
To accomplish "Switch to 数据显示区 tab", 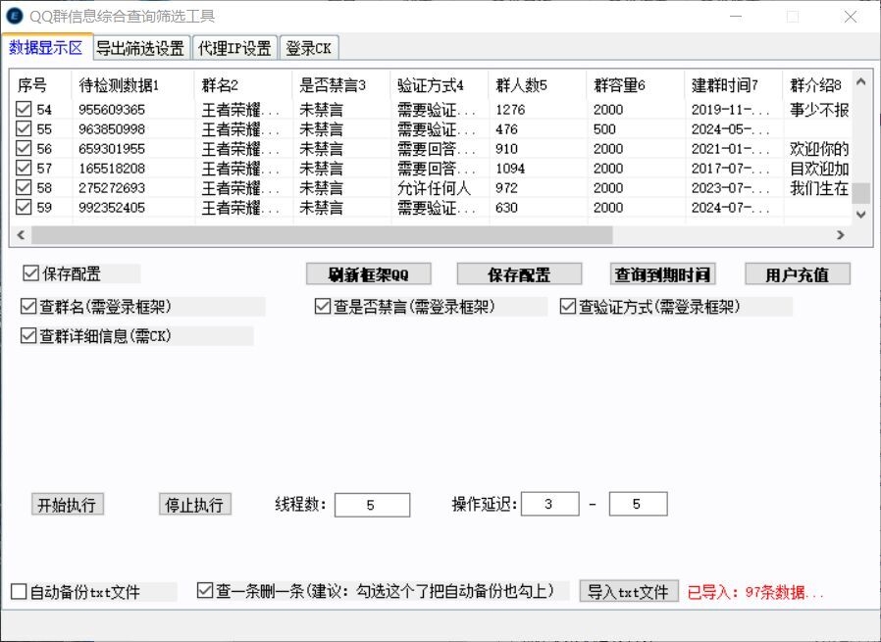I will pyautogui.click(x=45, y=48).
